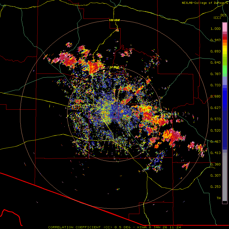
Task: Click the 100 NMI range ring label
Action: point(114,20)
